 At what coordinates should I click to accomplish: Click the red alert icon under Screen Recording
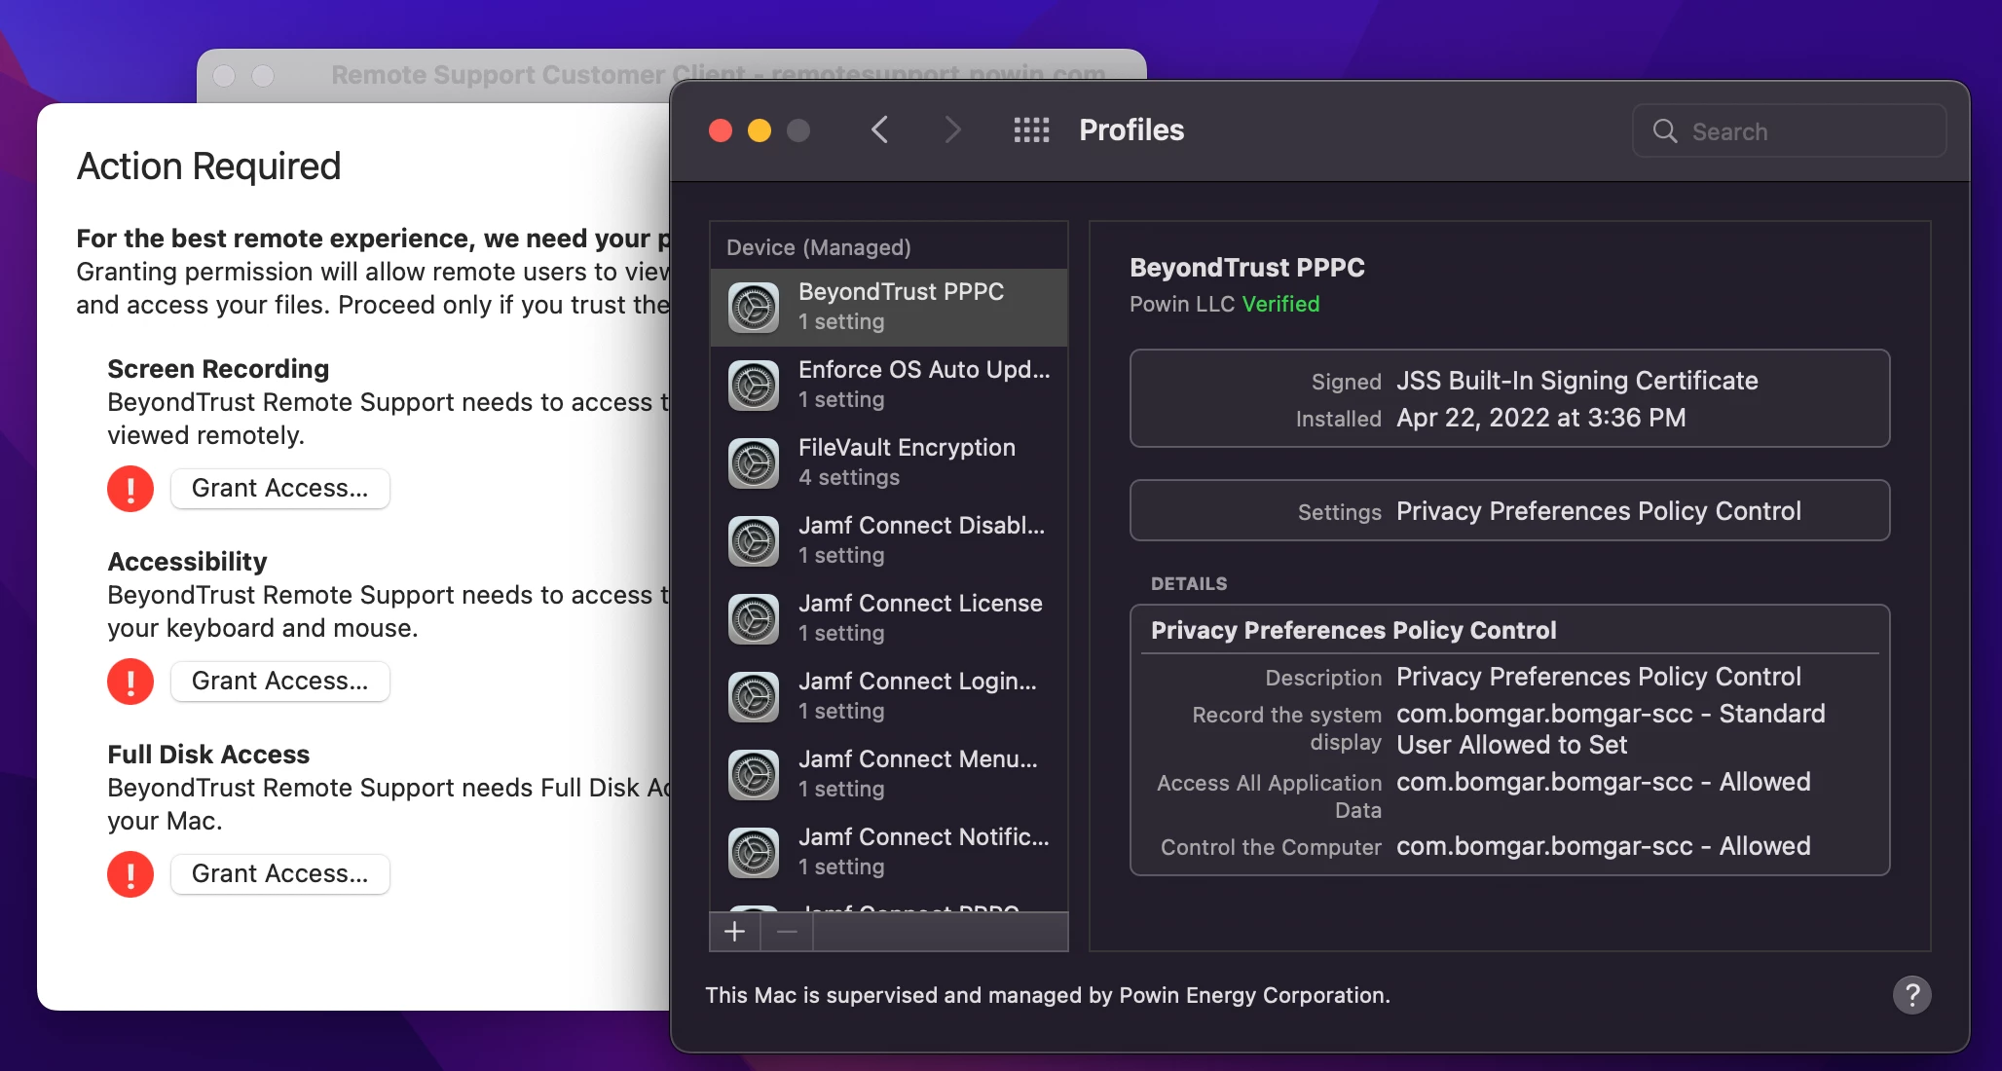tap(130, 489)
